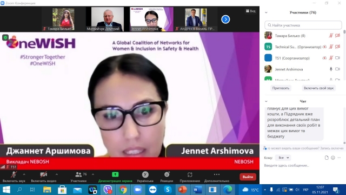Click camera icon on TS1 row
The width and height of the screenshot is (346, 195).
click(x=337, y=58)
